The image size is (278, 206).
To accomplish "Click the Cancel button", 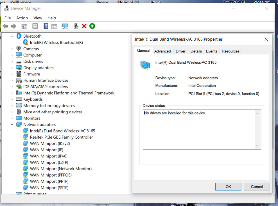I will [x=256, y=186].
